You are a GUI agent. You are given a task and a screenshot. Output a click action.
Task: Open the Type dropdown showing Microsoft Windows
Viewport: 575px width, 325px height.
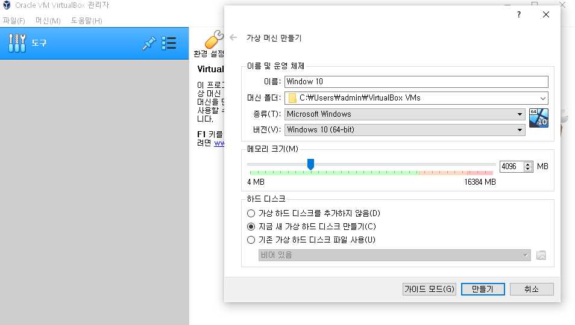click(405, 114)
